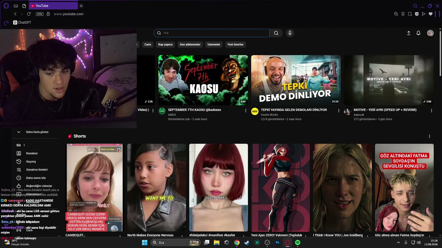Open options for TEPKİ YAYINDA video
442x248 pixels.
point(339,111)
